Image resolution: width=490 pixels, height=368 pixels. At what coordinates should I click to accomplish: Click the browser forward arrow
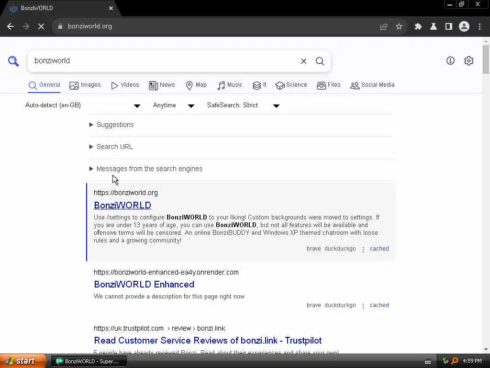tap(26, 27)
